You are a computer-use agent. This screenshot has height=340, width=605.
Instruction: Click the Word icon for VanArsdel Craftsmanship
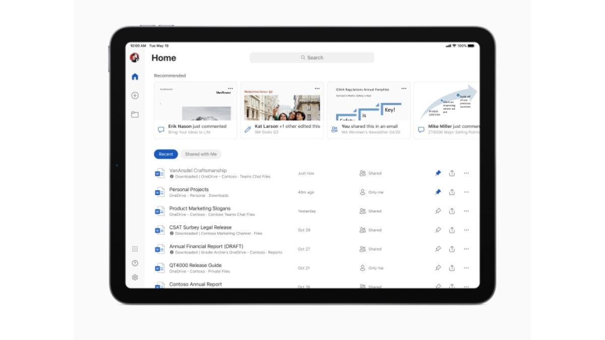[x=160, y=173]
